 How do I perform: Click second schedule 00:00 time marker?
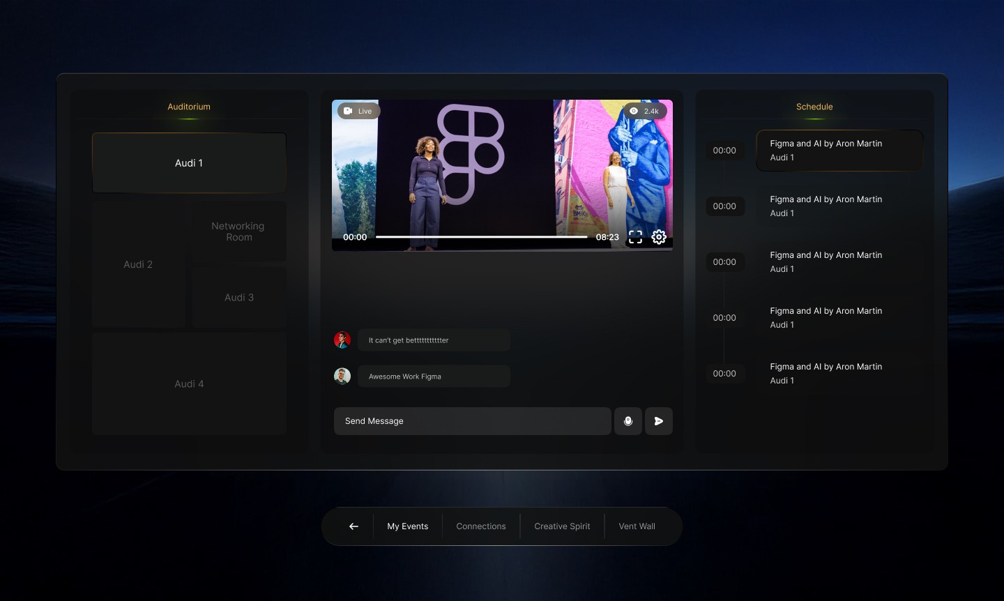coord(724,206)
